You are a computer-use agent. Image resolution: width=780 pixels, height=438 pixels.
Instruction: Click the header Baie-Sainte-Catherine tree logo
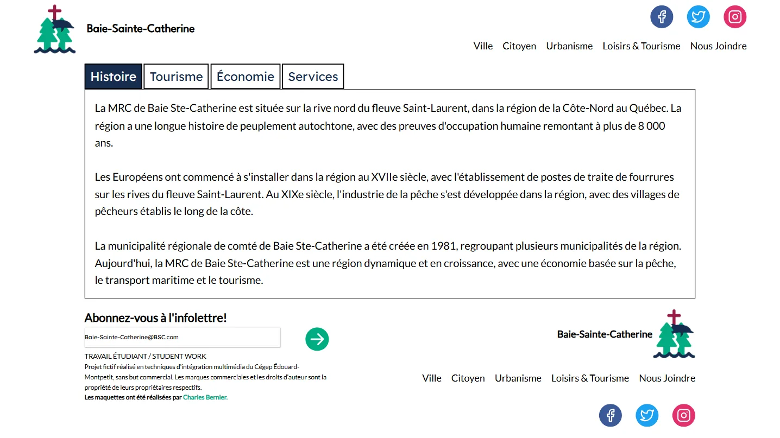(54, 30)
